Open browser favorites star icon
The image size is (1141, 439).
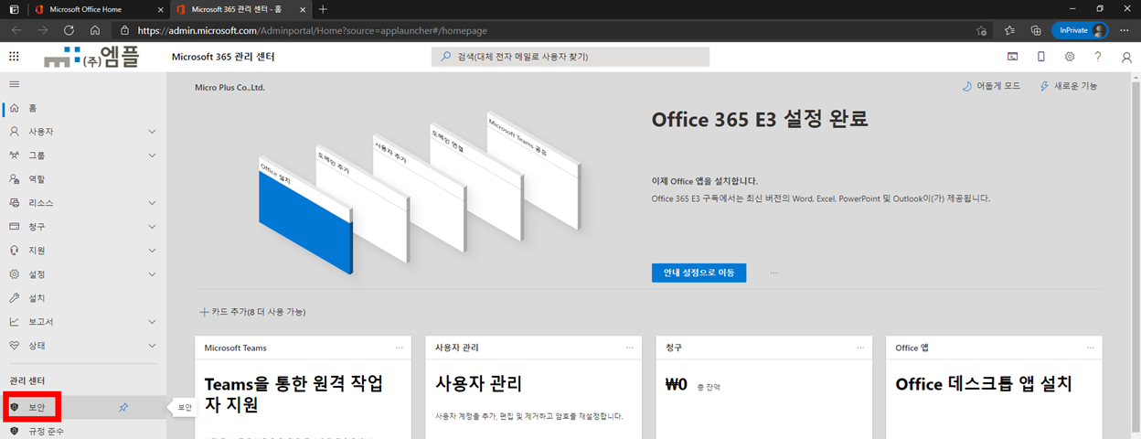[x=1010, y=30]
